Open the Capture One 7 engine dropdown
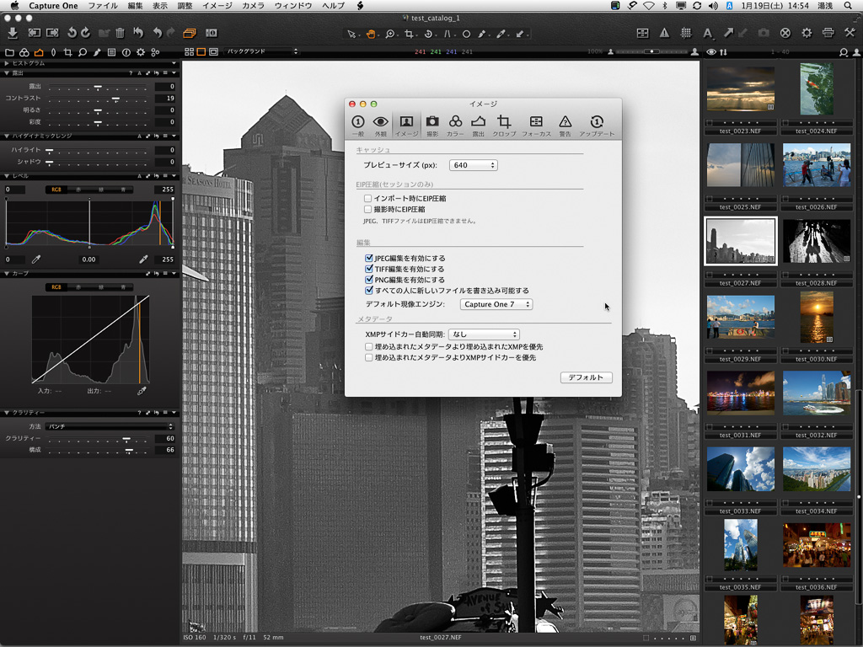 click(x=496, y=304)
